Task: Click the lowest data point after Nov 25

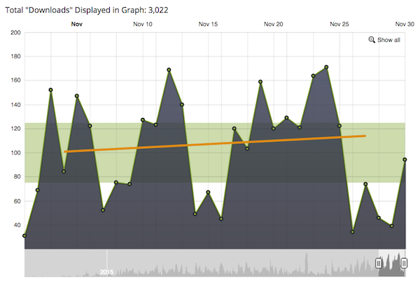Action: tap(352, 232)
